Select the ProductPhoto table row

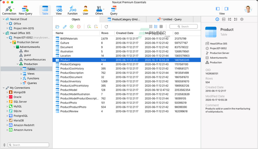127,103
